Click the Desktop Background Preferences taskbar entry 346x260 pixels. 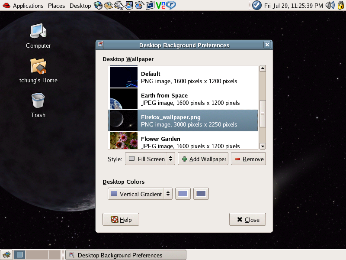(126, 255)
